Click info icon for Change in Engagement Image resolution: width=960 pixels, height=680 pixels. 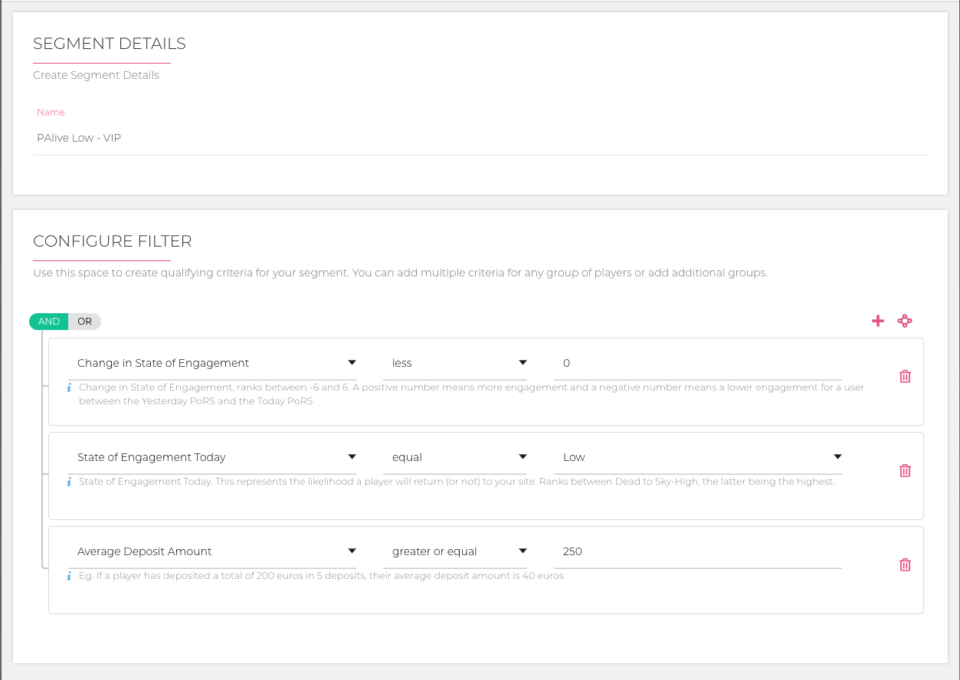(69, 387)
